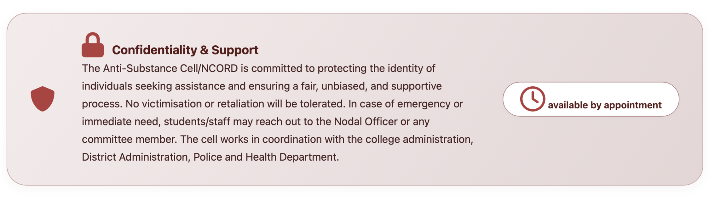Click the word 'Police' in the last line

pos(208,157)
